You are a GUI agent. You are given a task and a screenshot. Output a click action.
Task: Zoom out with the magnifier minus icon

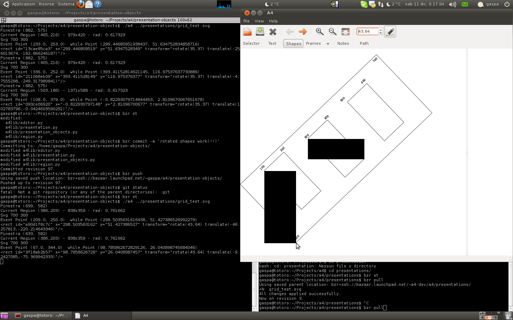click(x=332, y=32)
